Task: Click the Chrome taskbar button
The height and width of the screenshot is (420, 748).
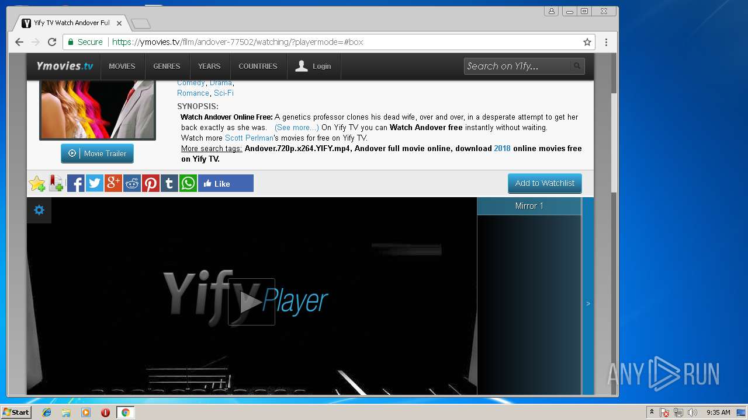Action: (125, 412)
